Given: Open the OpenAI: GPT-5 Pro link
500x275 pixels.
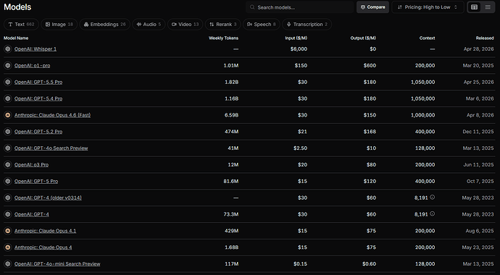Looking at the screenshot, I should 36,182.
